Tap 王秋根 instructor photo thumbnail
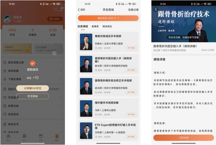This screenshot has height=145, width=216. tap(86, 131)
